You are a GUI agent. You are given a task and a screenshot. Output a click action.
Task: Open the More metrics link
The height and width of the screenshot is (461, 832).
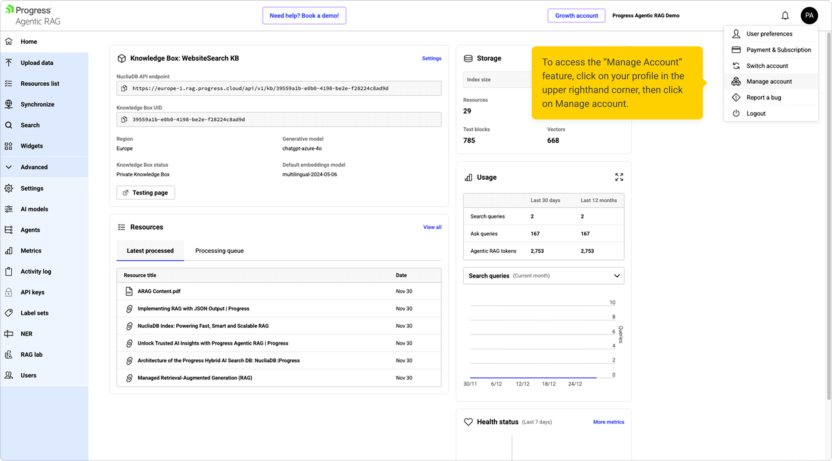coord(608,422)
